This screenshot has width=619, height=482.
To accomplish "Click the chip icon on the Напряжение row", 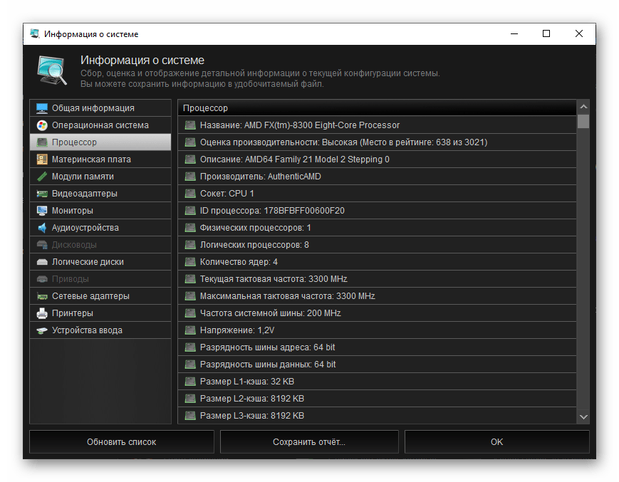I will (x=190, y=330).
